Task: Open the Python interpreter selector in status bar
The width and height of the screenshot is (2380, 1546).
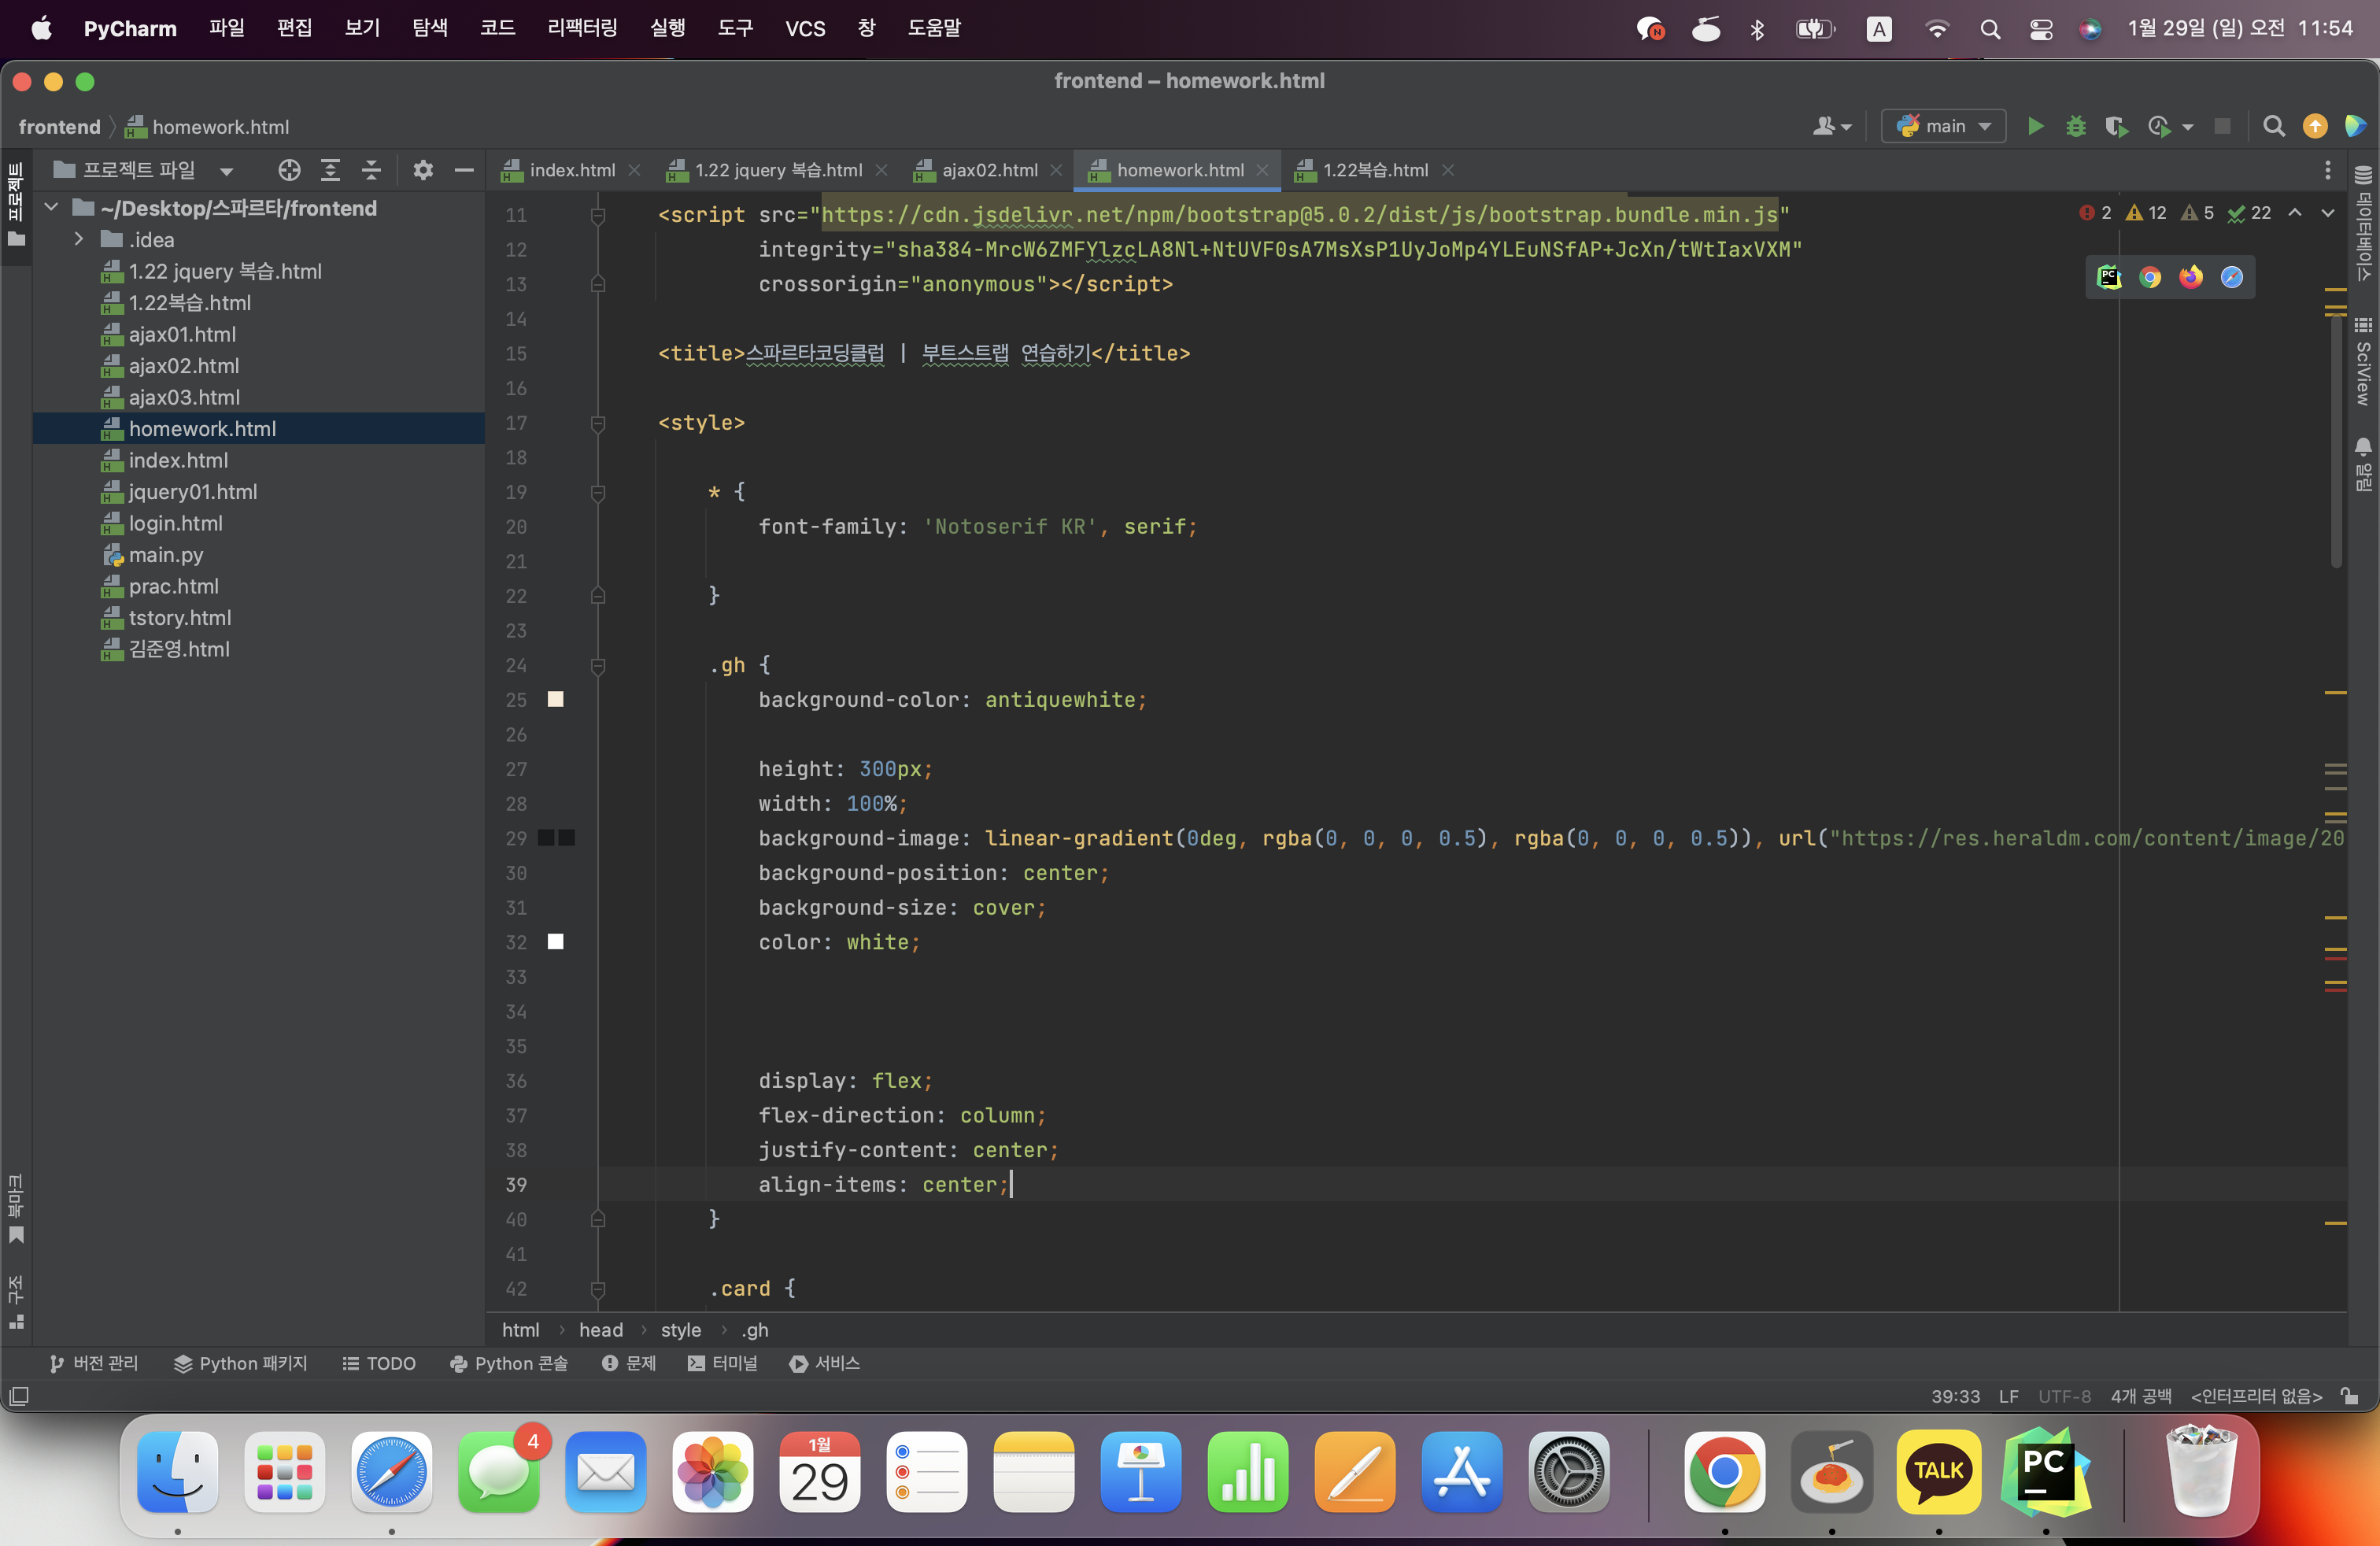Action: (2256, 1396)
